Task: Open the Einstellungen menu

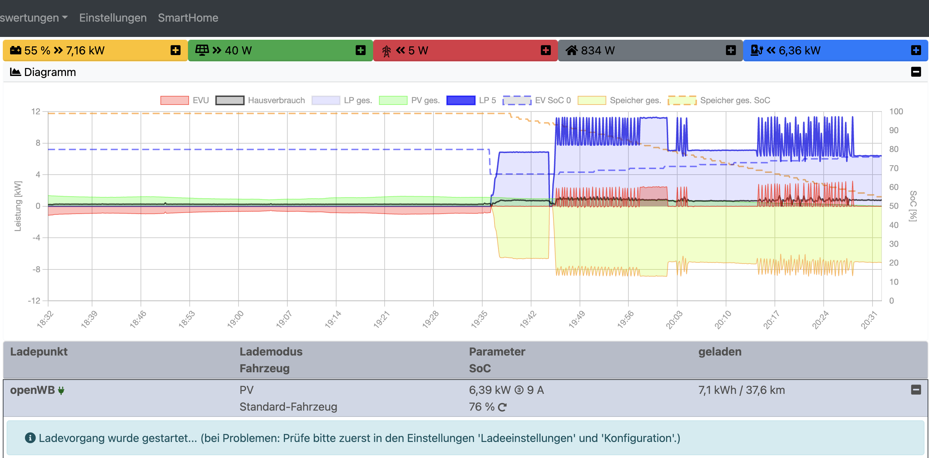Action: tap(113, 18)
